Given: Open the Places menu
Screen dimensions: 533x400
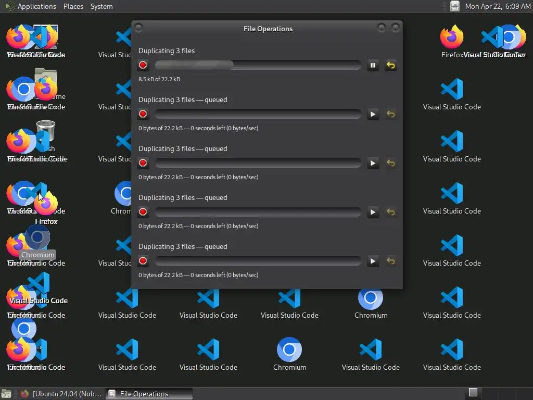Looking at the screenshot, I should (73, 6).
